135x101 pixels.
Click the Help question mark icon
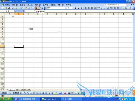point(42,8)
